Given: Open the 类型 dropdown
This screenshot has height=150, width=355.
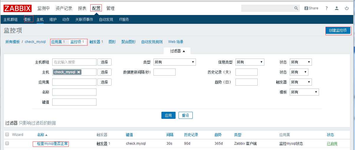Looking at the screenshot, I should pos(175,62).
